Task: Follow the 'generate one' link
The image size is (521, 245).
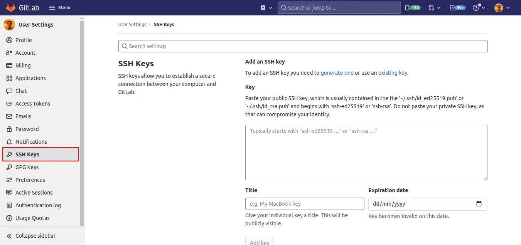Action: [x=337, y=73]
